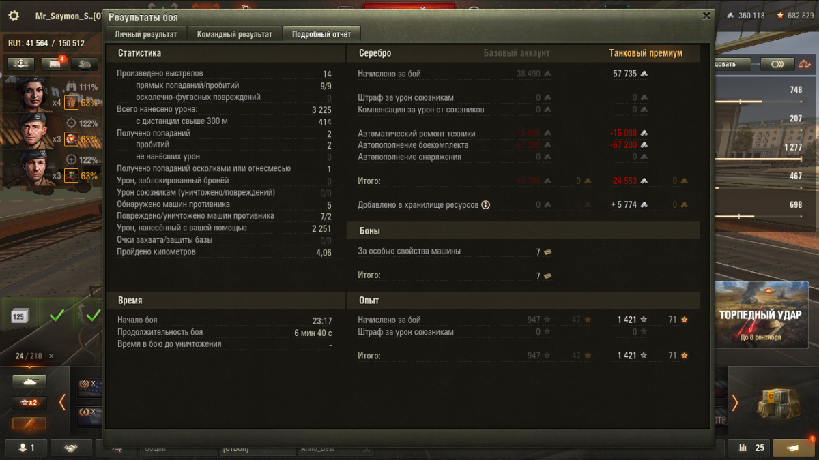Reset the 24 / 218 vehicle filter
The width and height of the screenshot is (819, 460).
[x=51, y=356]
